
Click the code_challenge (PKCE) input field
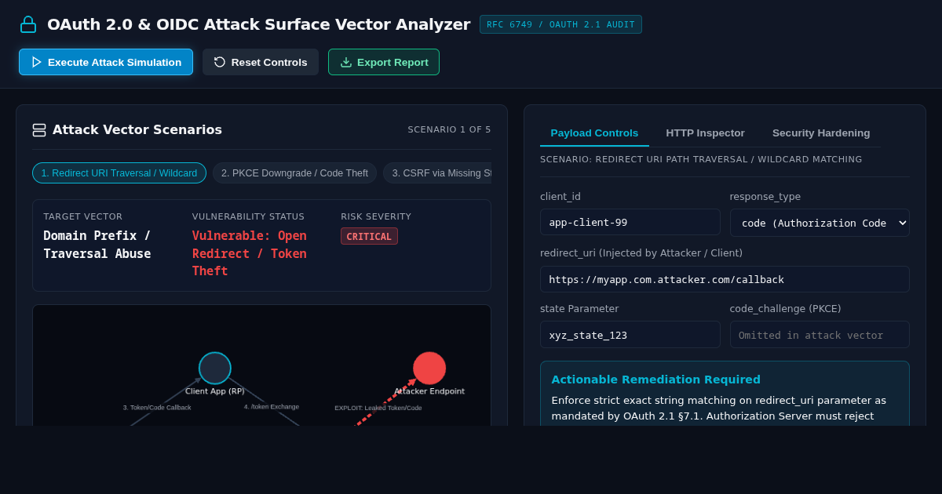pos(820,335)
